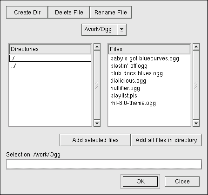The image size is (208, 195).
Task: Click the Delete File button
Action: 69,13
